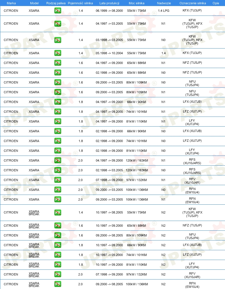Screen dimensions: 225x289
Task: Click fuel icon for Xsara 1.4 04.1997 N1 row
Action: 58,24
